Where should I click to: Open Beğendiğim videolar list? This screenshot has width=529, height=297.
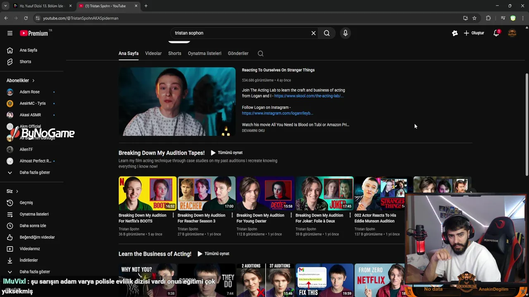37,237
